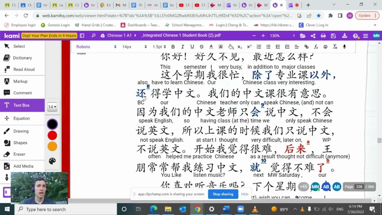The width and height of the screenshot is (382, 215).
Task: Toggle italic formatting
Action: click(x=183, y=47)
